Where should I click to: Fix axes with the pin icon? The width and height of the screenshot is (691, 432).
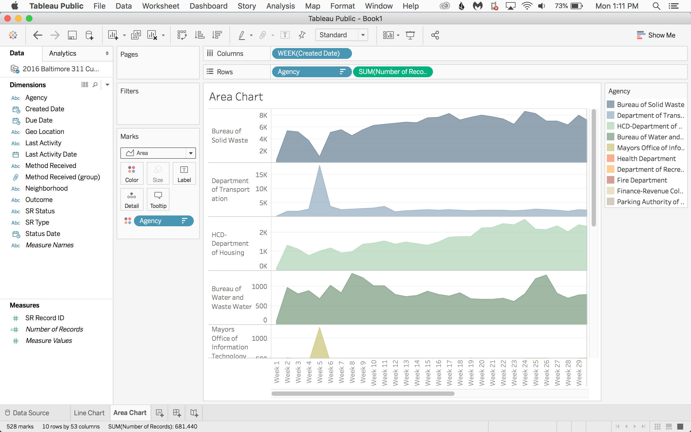click(302, 35)
